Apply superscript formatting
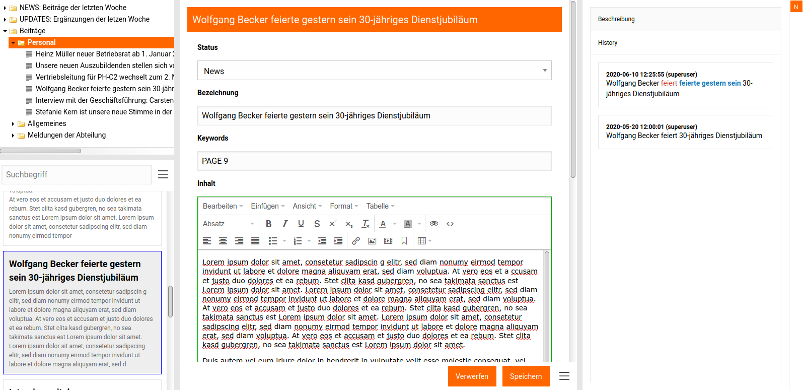The width and height of the screenshot is (803, 390). coord(333,224)
